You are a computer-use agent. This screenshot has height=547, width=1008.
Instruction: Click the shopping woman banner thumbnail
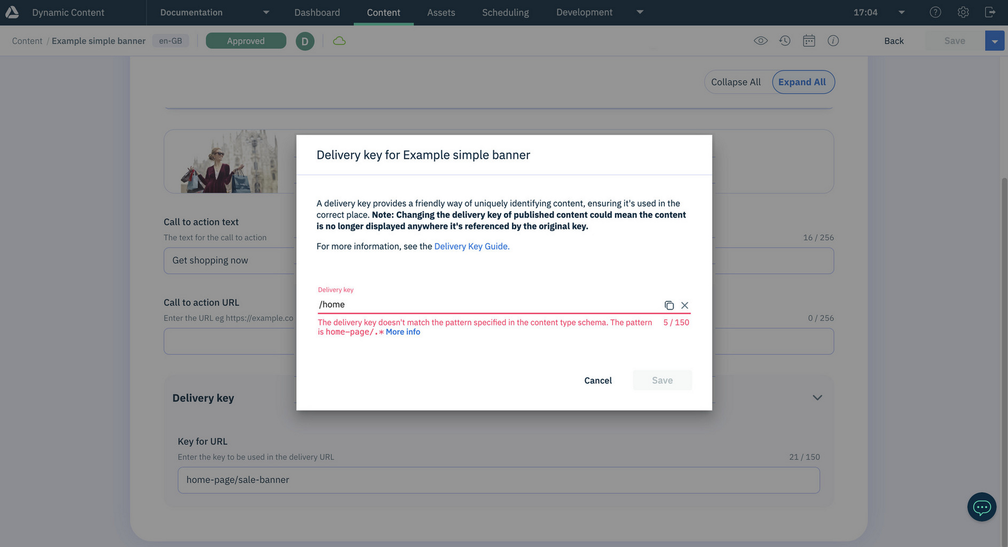click(229, 161)
